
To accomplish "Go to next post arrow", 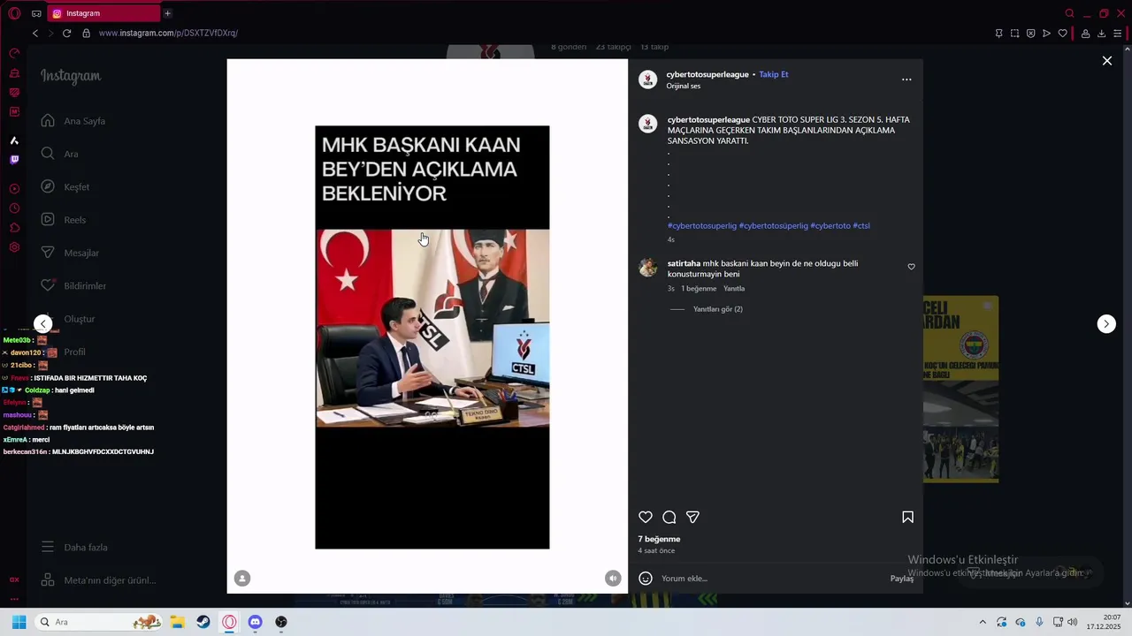I will [1106, 324].
